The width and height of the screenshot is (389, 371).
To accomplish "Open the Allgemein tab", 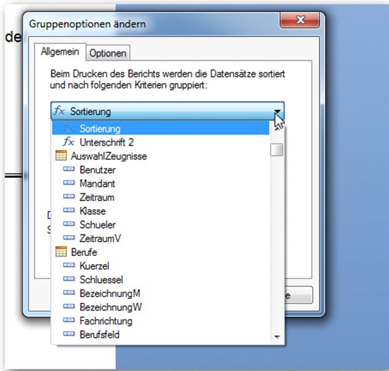I will (60, 52).
